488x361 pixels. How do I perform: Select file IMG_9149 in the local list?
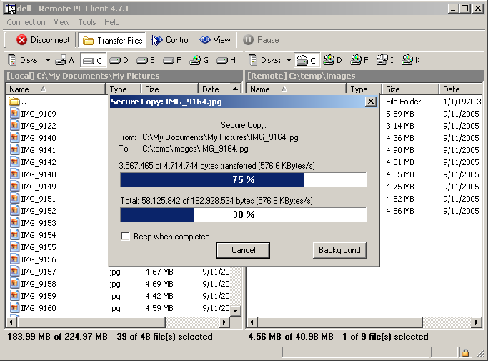point(33,187)
